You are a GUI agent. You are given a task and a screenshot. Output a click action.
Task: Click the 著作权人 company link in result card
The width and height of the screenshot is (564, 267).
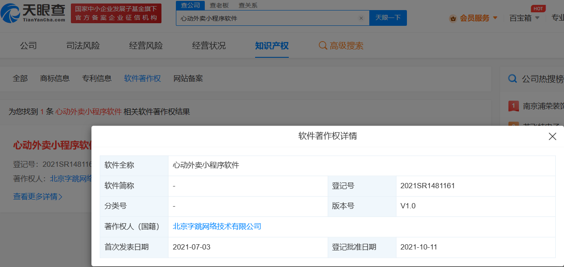tap(70, 178)
